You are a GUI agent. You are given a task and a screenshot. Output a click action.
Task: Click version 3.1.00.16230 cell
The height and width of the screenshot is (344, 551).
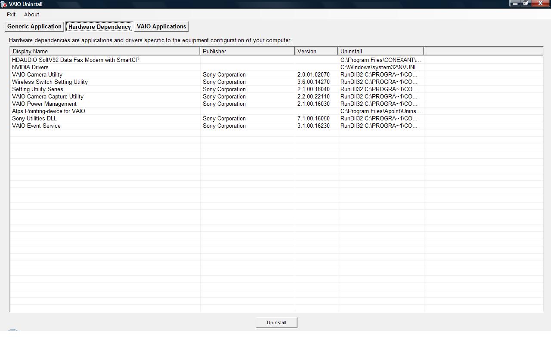[x=313, y=126]
